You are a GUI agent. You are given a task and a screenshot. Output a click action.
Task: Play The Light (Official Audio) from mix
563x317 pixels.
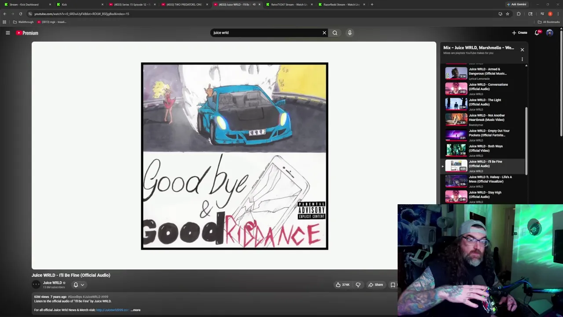pos(483,104)
